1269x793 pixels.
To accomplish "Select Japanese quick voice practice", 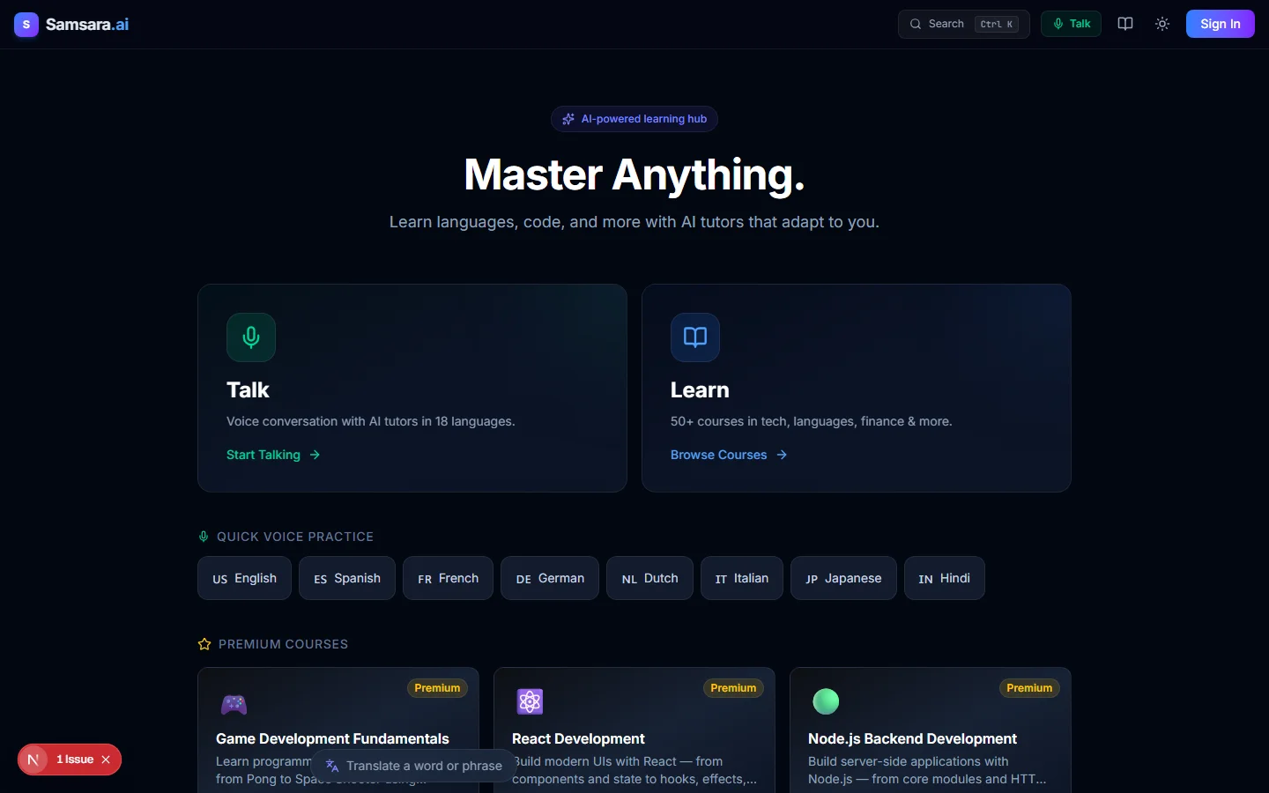I will point(843,578).
